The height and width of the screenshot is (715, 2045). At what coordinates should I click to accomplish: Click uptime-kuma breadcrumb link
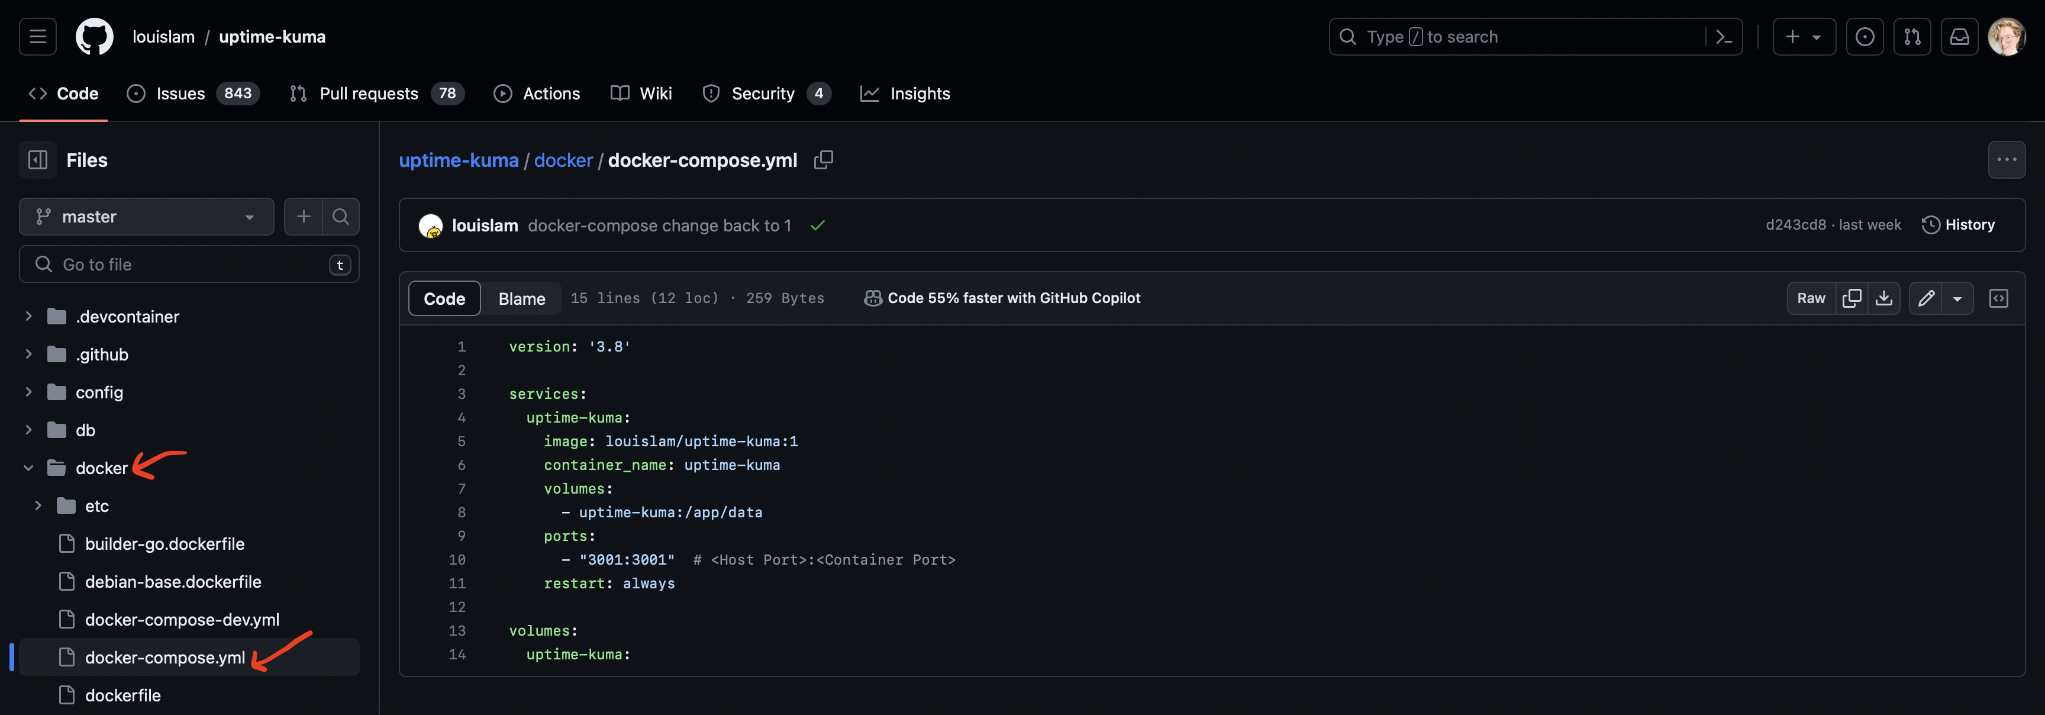459,160
